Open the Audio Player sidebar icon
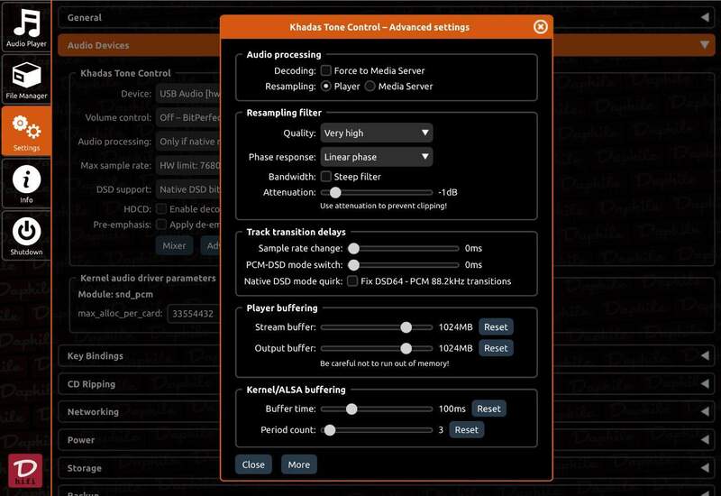The image size is (721, 496). [26, 27]
